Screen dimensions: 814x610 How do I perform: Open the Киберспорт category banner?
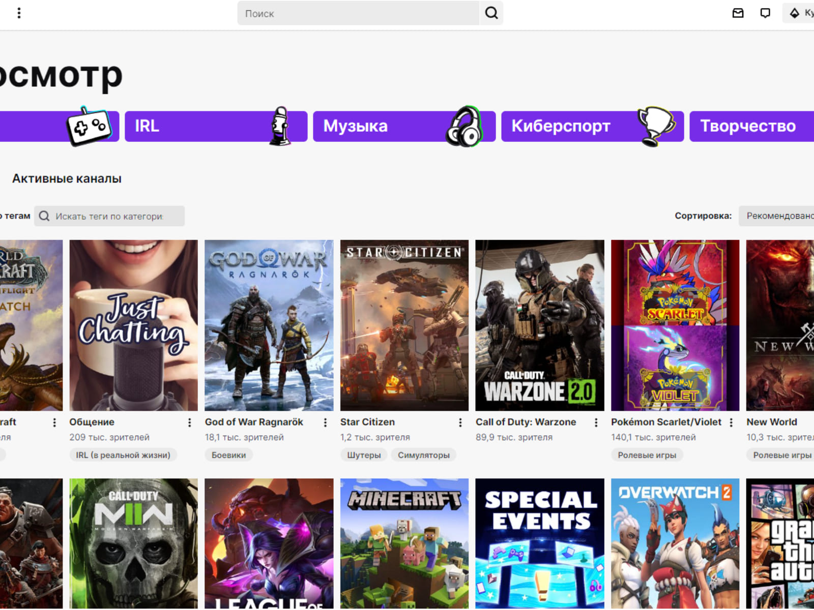pos(593,126)
